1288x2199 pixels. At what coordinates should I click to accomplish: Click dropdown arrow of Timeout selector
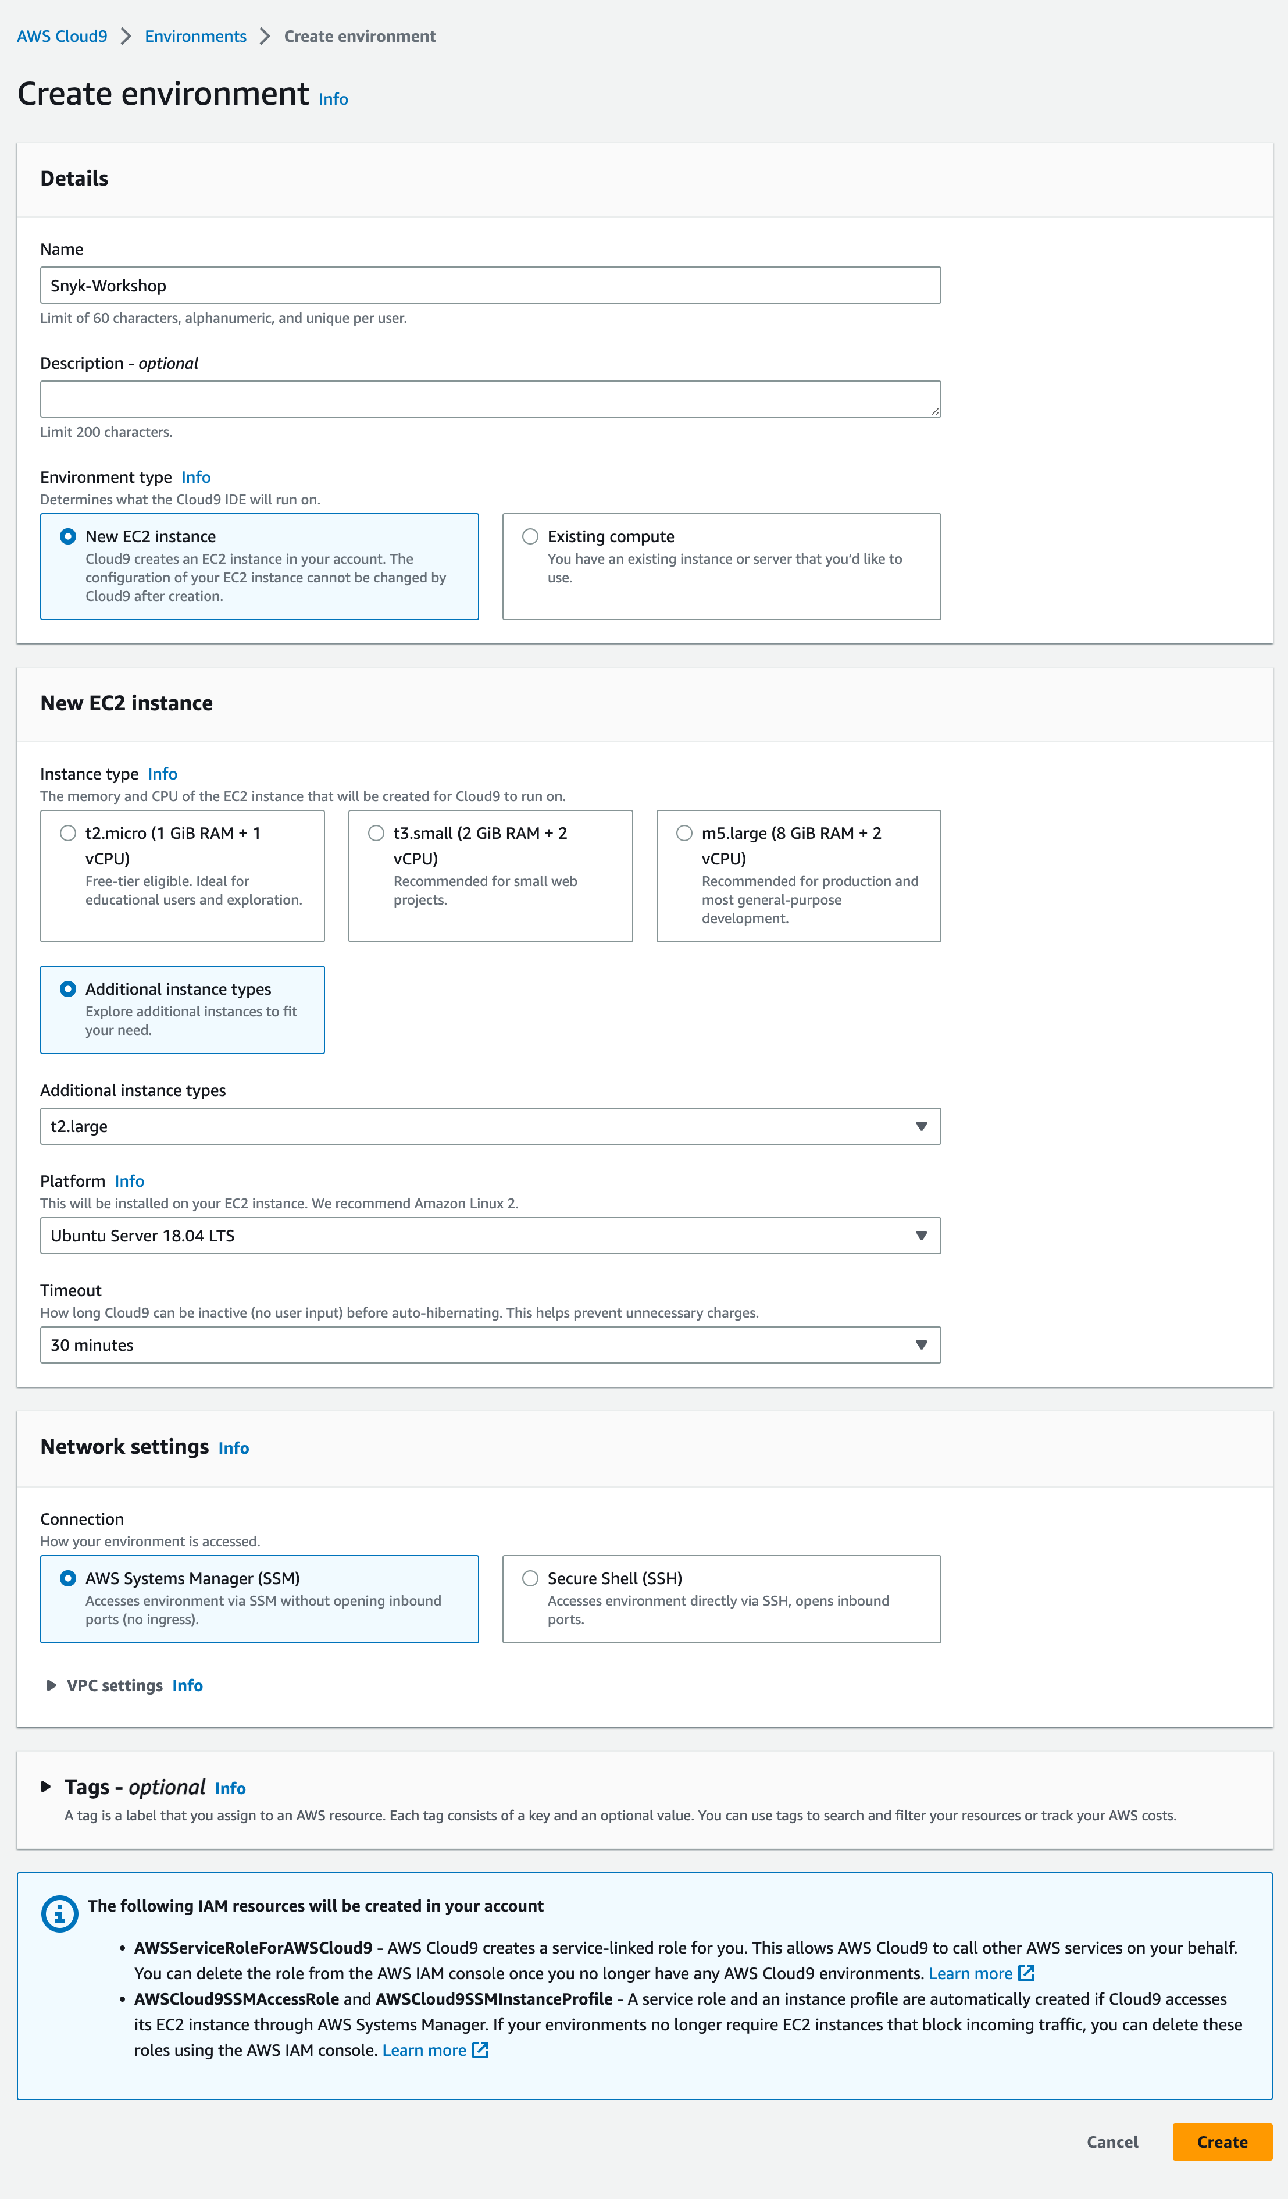921,1345
